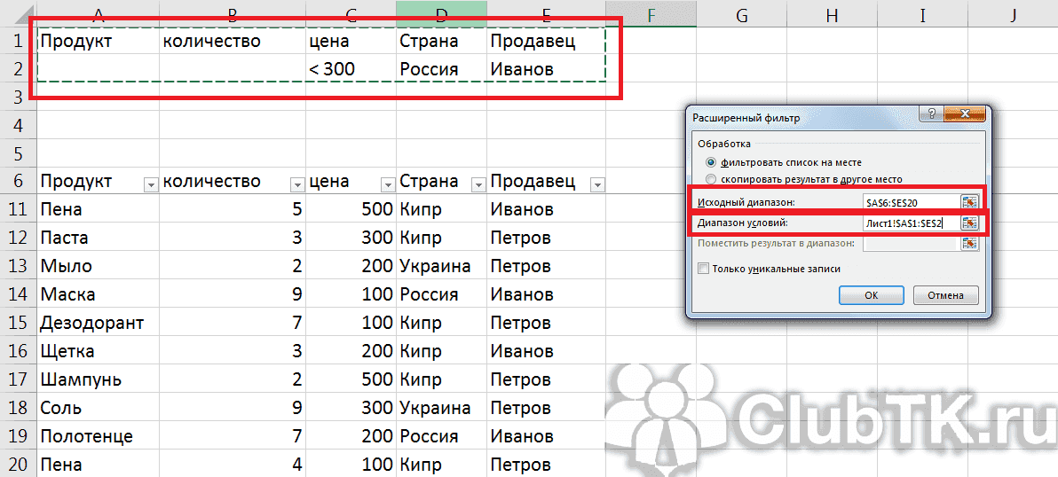Image resolution: width=1058 pixels, height=477 pixels.
Task: Open filter dropdown on количество header in row 6
Action: pyautogui.click(x=296, y=184)
